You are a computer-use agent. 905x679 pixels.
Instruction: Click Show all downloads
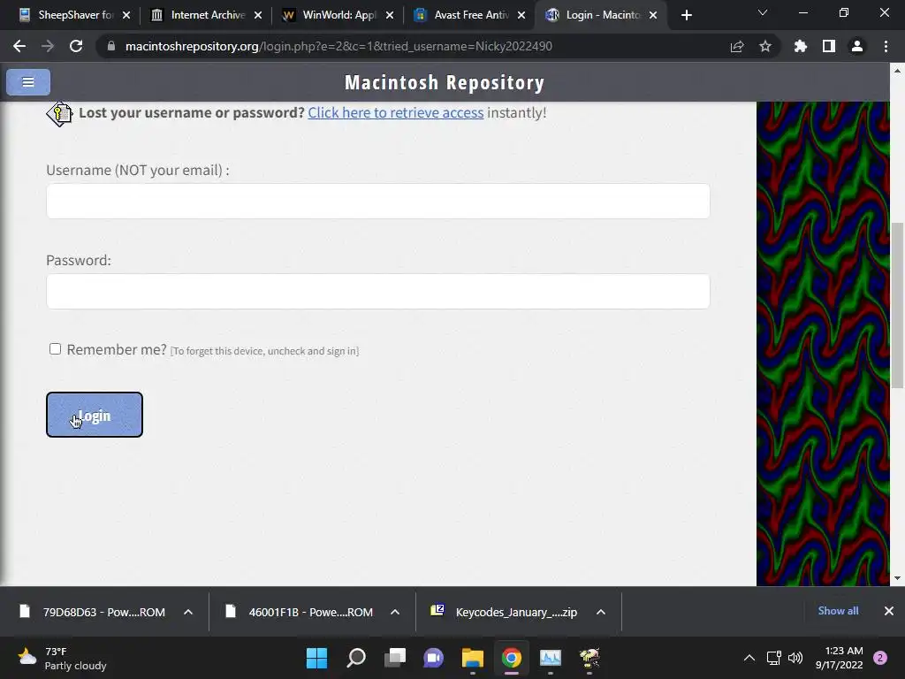(x=838, y=611)
